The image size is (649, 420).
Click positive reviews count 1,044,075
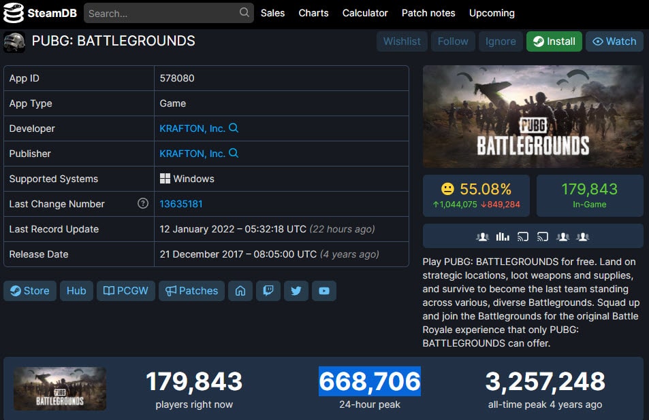coord(455,205)
